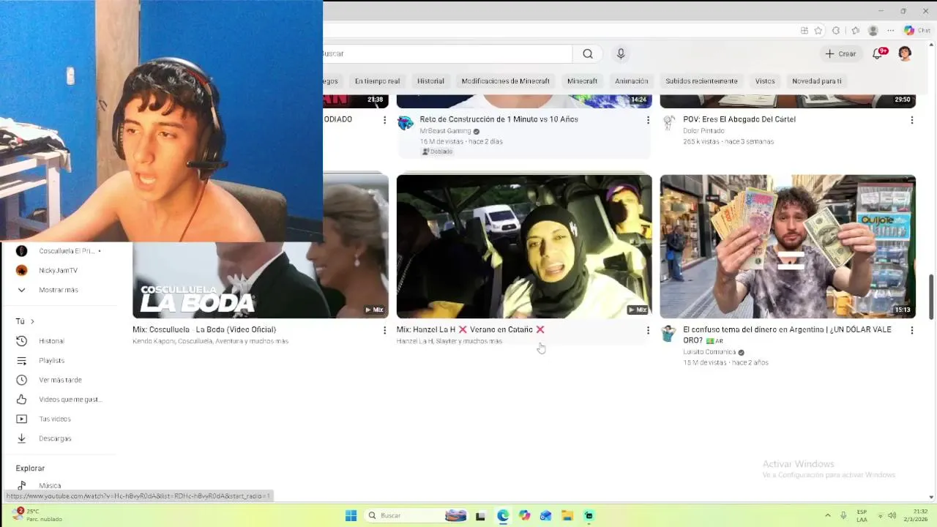Open Edge settings and more (three dots)
The height and width of the screenshot is (527, 937).
click(x=890, y=31)
